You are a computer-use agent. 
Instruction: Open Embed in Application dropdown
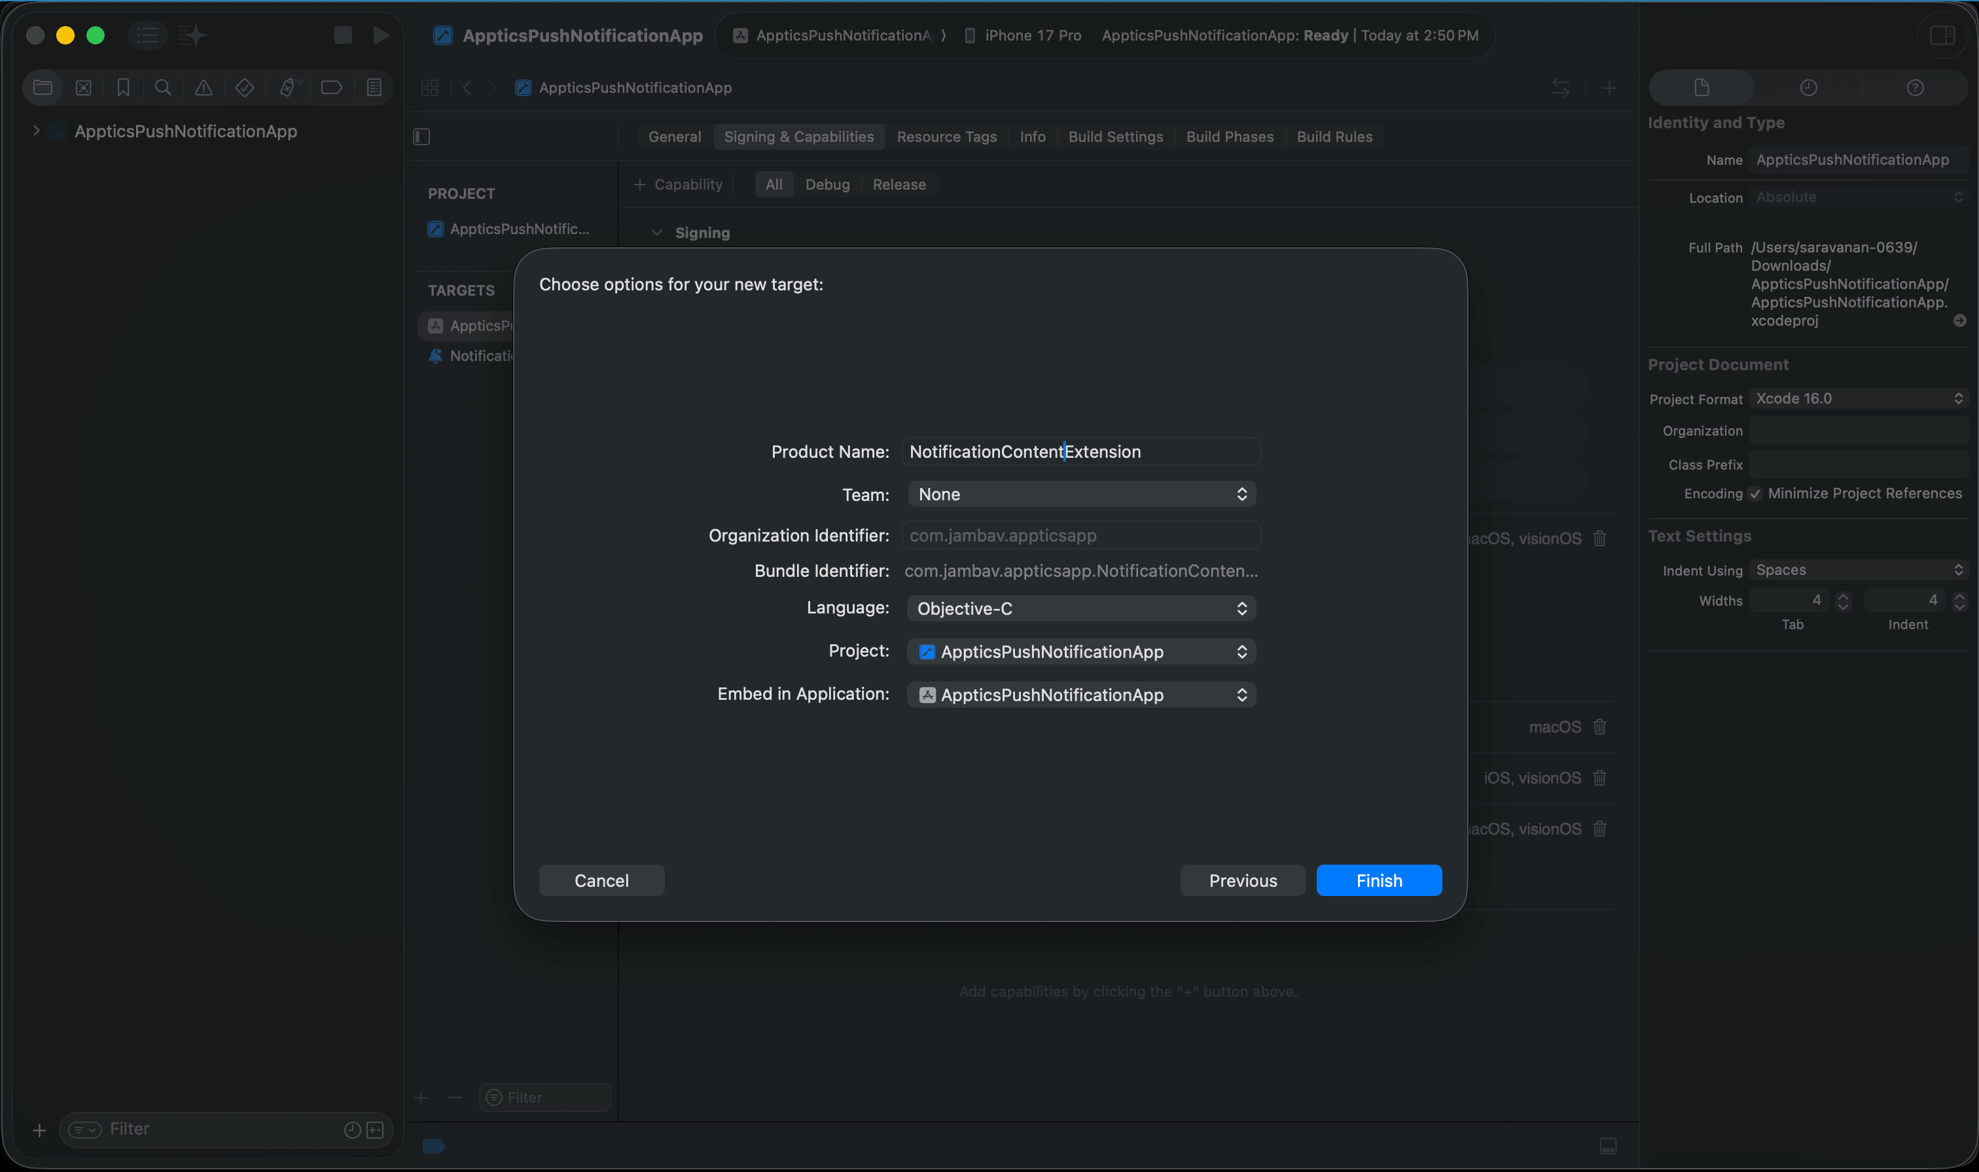[1080, 695]
